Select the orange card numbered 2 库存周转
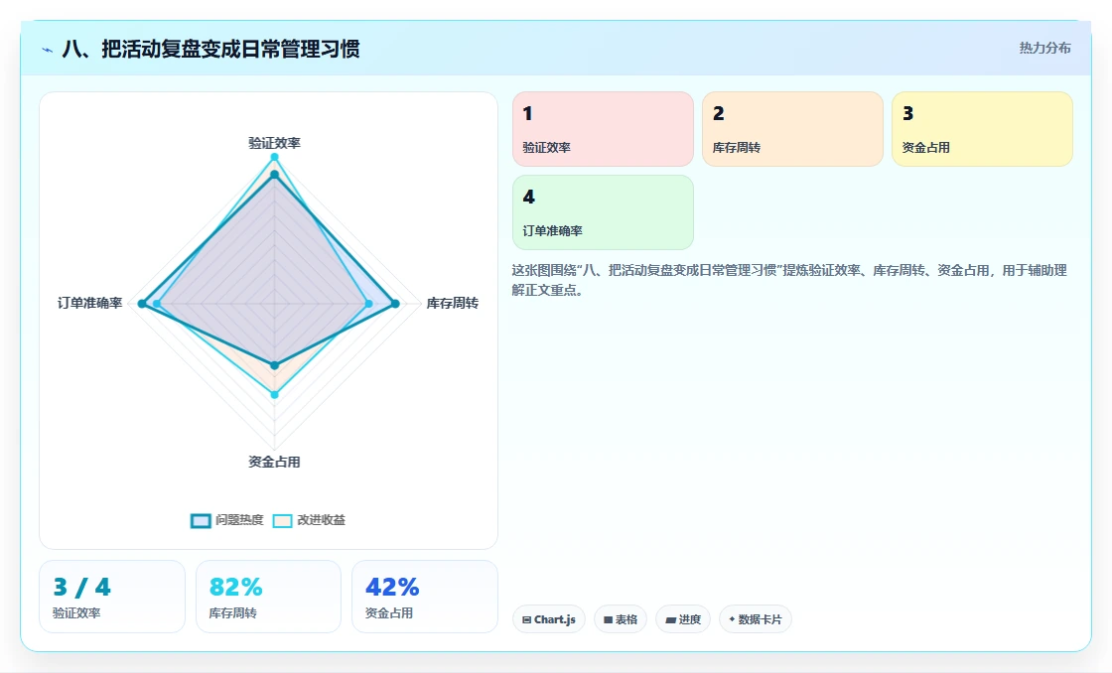The width and height of the screenshot is (1112, 673). point(792,129)
